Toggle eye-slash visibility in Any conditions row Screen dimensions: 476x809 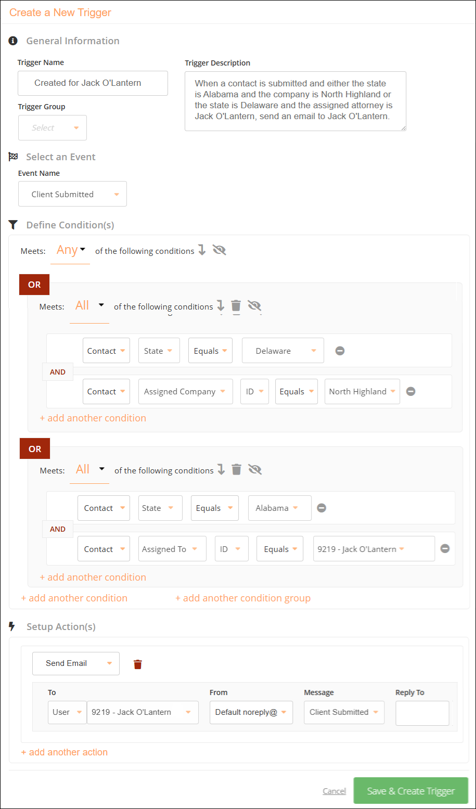(220, 250)
